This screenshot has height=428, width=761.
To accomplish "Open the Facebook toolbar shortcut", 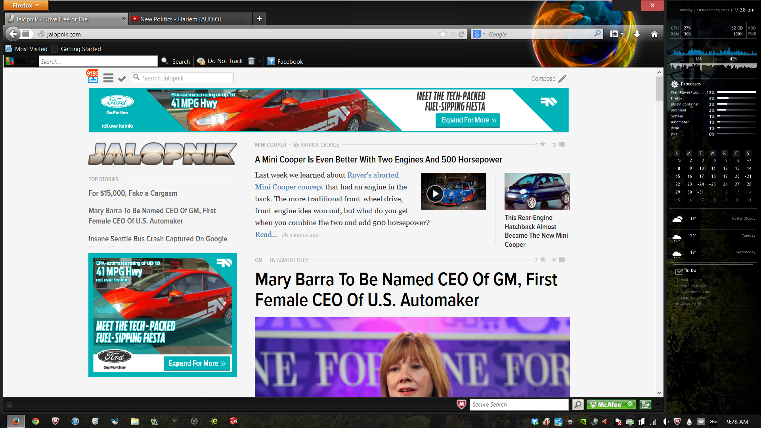I will (x=285, y=61).
